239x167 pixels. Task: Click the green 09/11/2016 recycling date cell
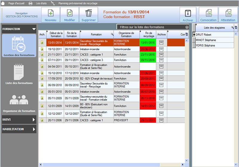coord(148,60)
